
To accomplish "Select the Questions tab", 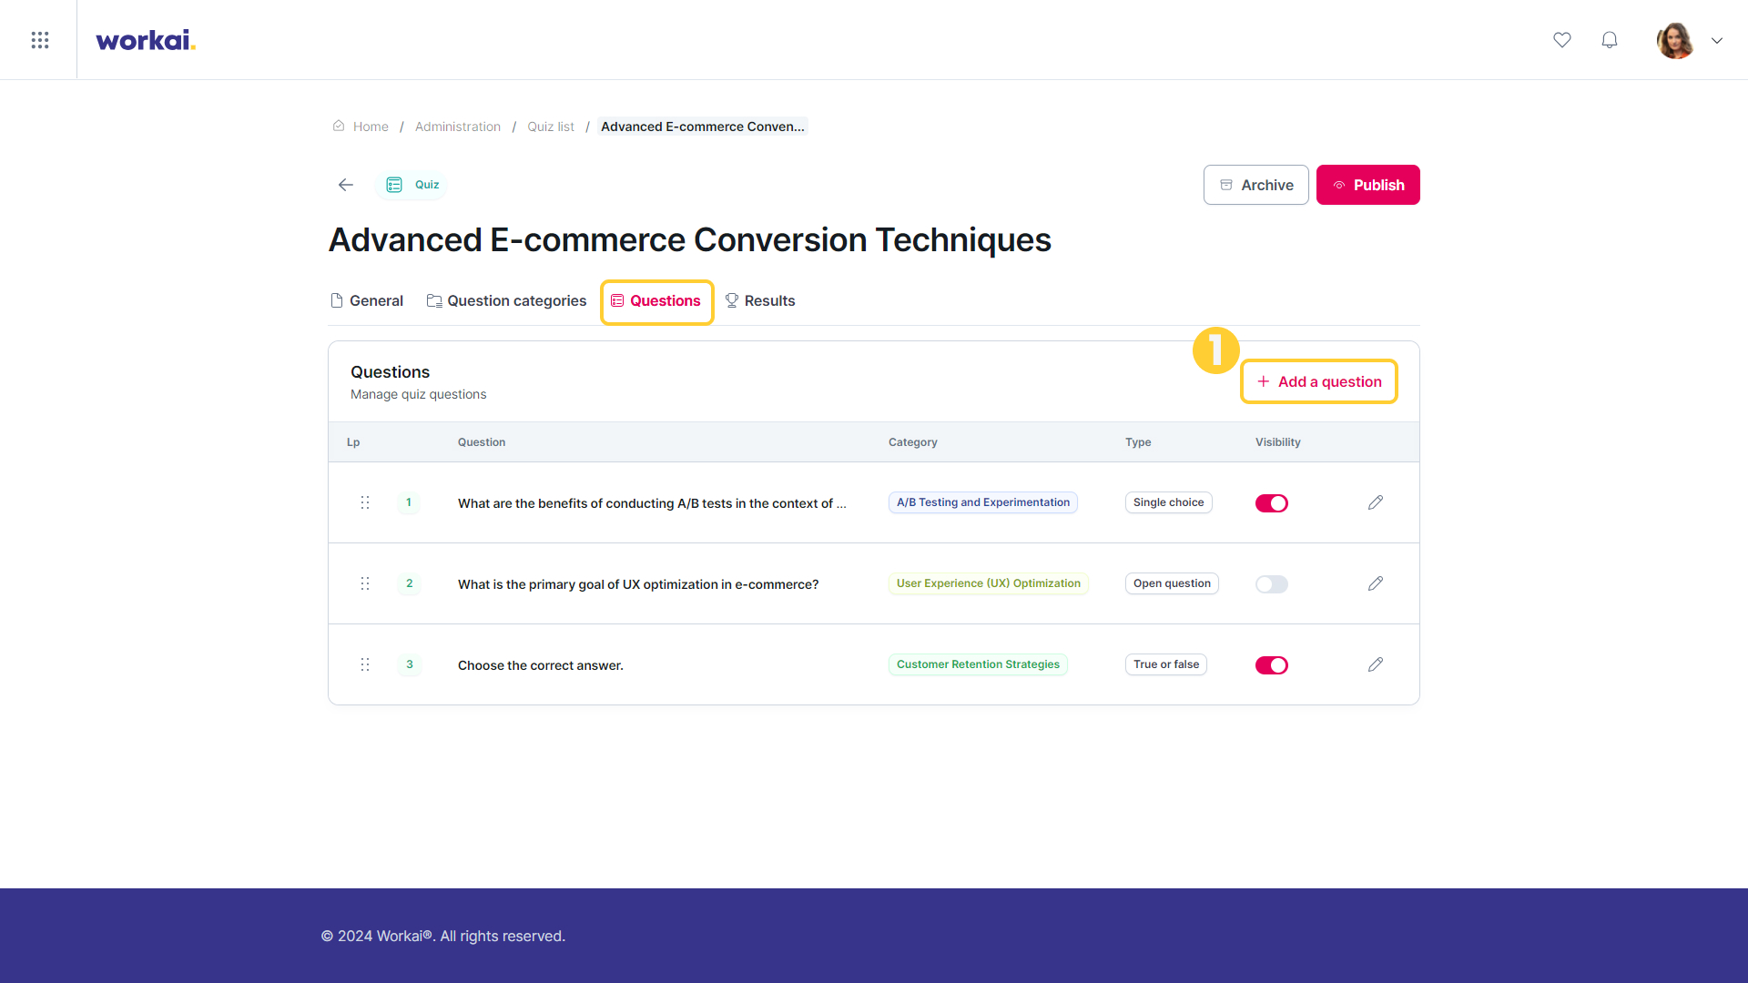I will click(x=656, y=301).
